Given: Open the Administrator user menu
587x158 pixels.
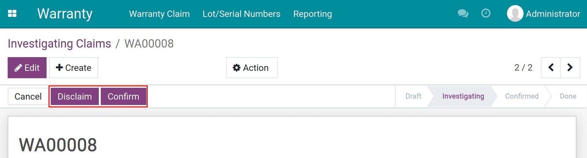Looking at the screenshot, I should pyautogui.click(x=553, y=14).
